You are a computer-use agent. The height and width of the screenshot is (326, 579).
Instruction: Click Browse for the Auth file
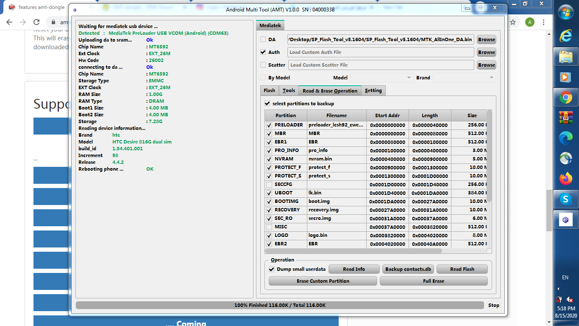[x=487, y=52]
